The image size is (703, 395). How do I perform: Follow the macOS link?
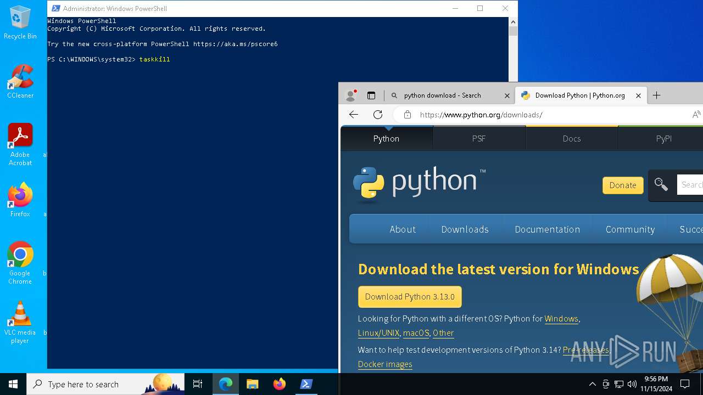click(416, 333)
